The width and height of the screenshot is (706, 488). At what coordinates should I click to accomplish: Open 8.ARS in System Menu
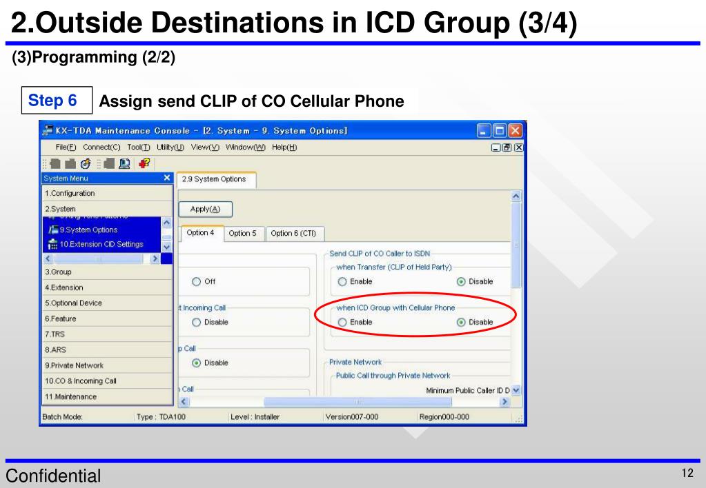(108, 349)
